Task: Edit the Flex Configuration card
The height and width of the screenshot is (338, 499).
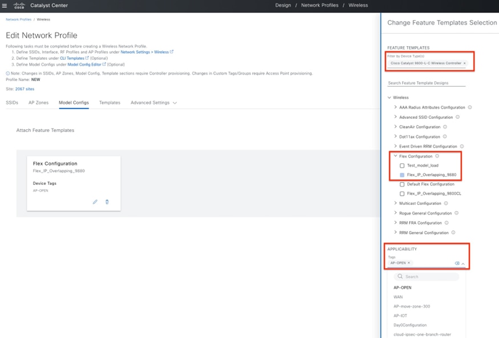Action: (x=95, y=201)
